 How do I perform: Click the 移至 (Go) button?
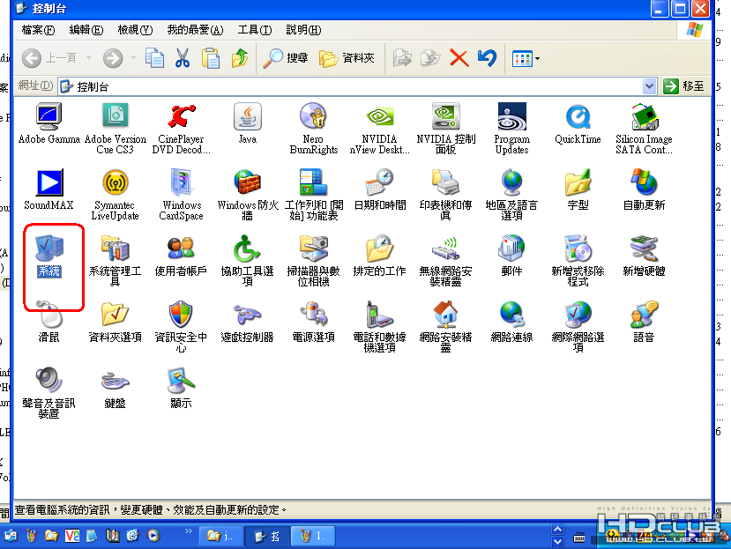pos(684,86)
